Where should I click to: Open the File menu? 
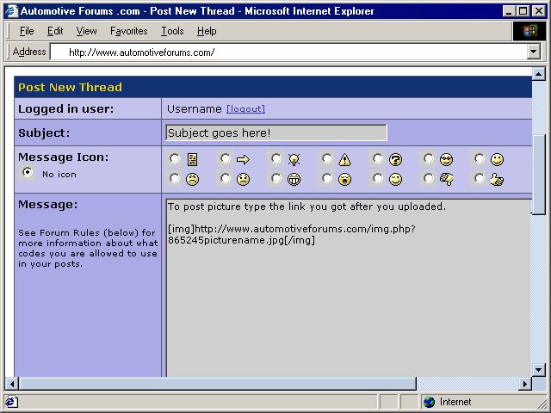point(27,31)
